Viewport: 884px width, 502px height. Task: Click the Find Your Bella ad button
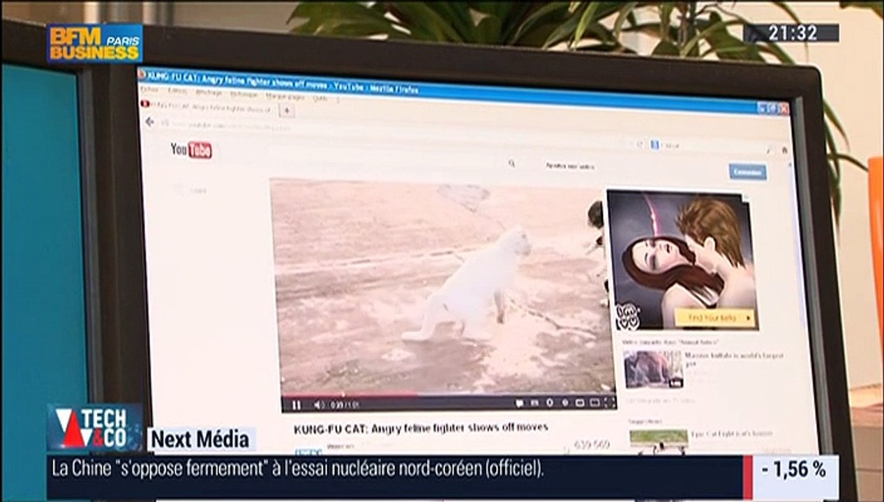(714, 318)
